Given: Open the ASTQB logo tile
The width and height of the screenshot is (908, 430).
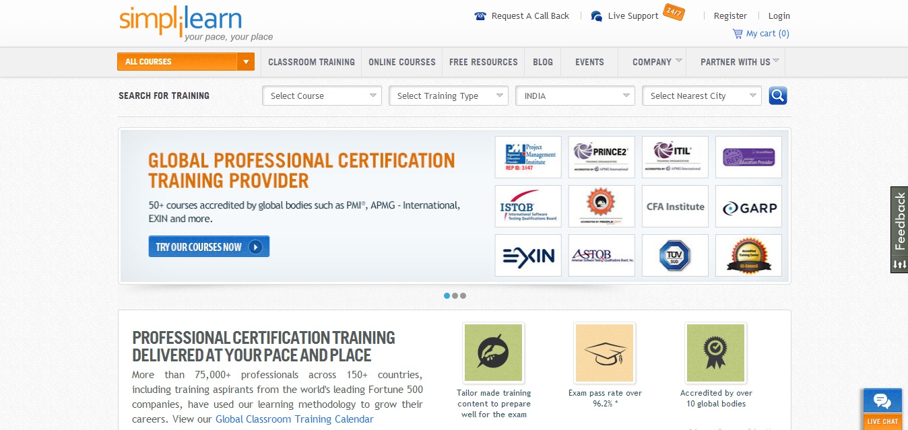Looking at the screenshot, I should coord(602,255).
